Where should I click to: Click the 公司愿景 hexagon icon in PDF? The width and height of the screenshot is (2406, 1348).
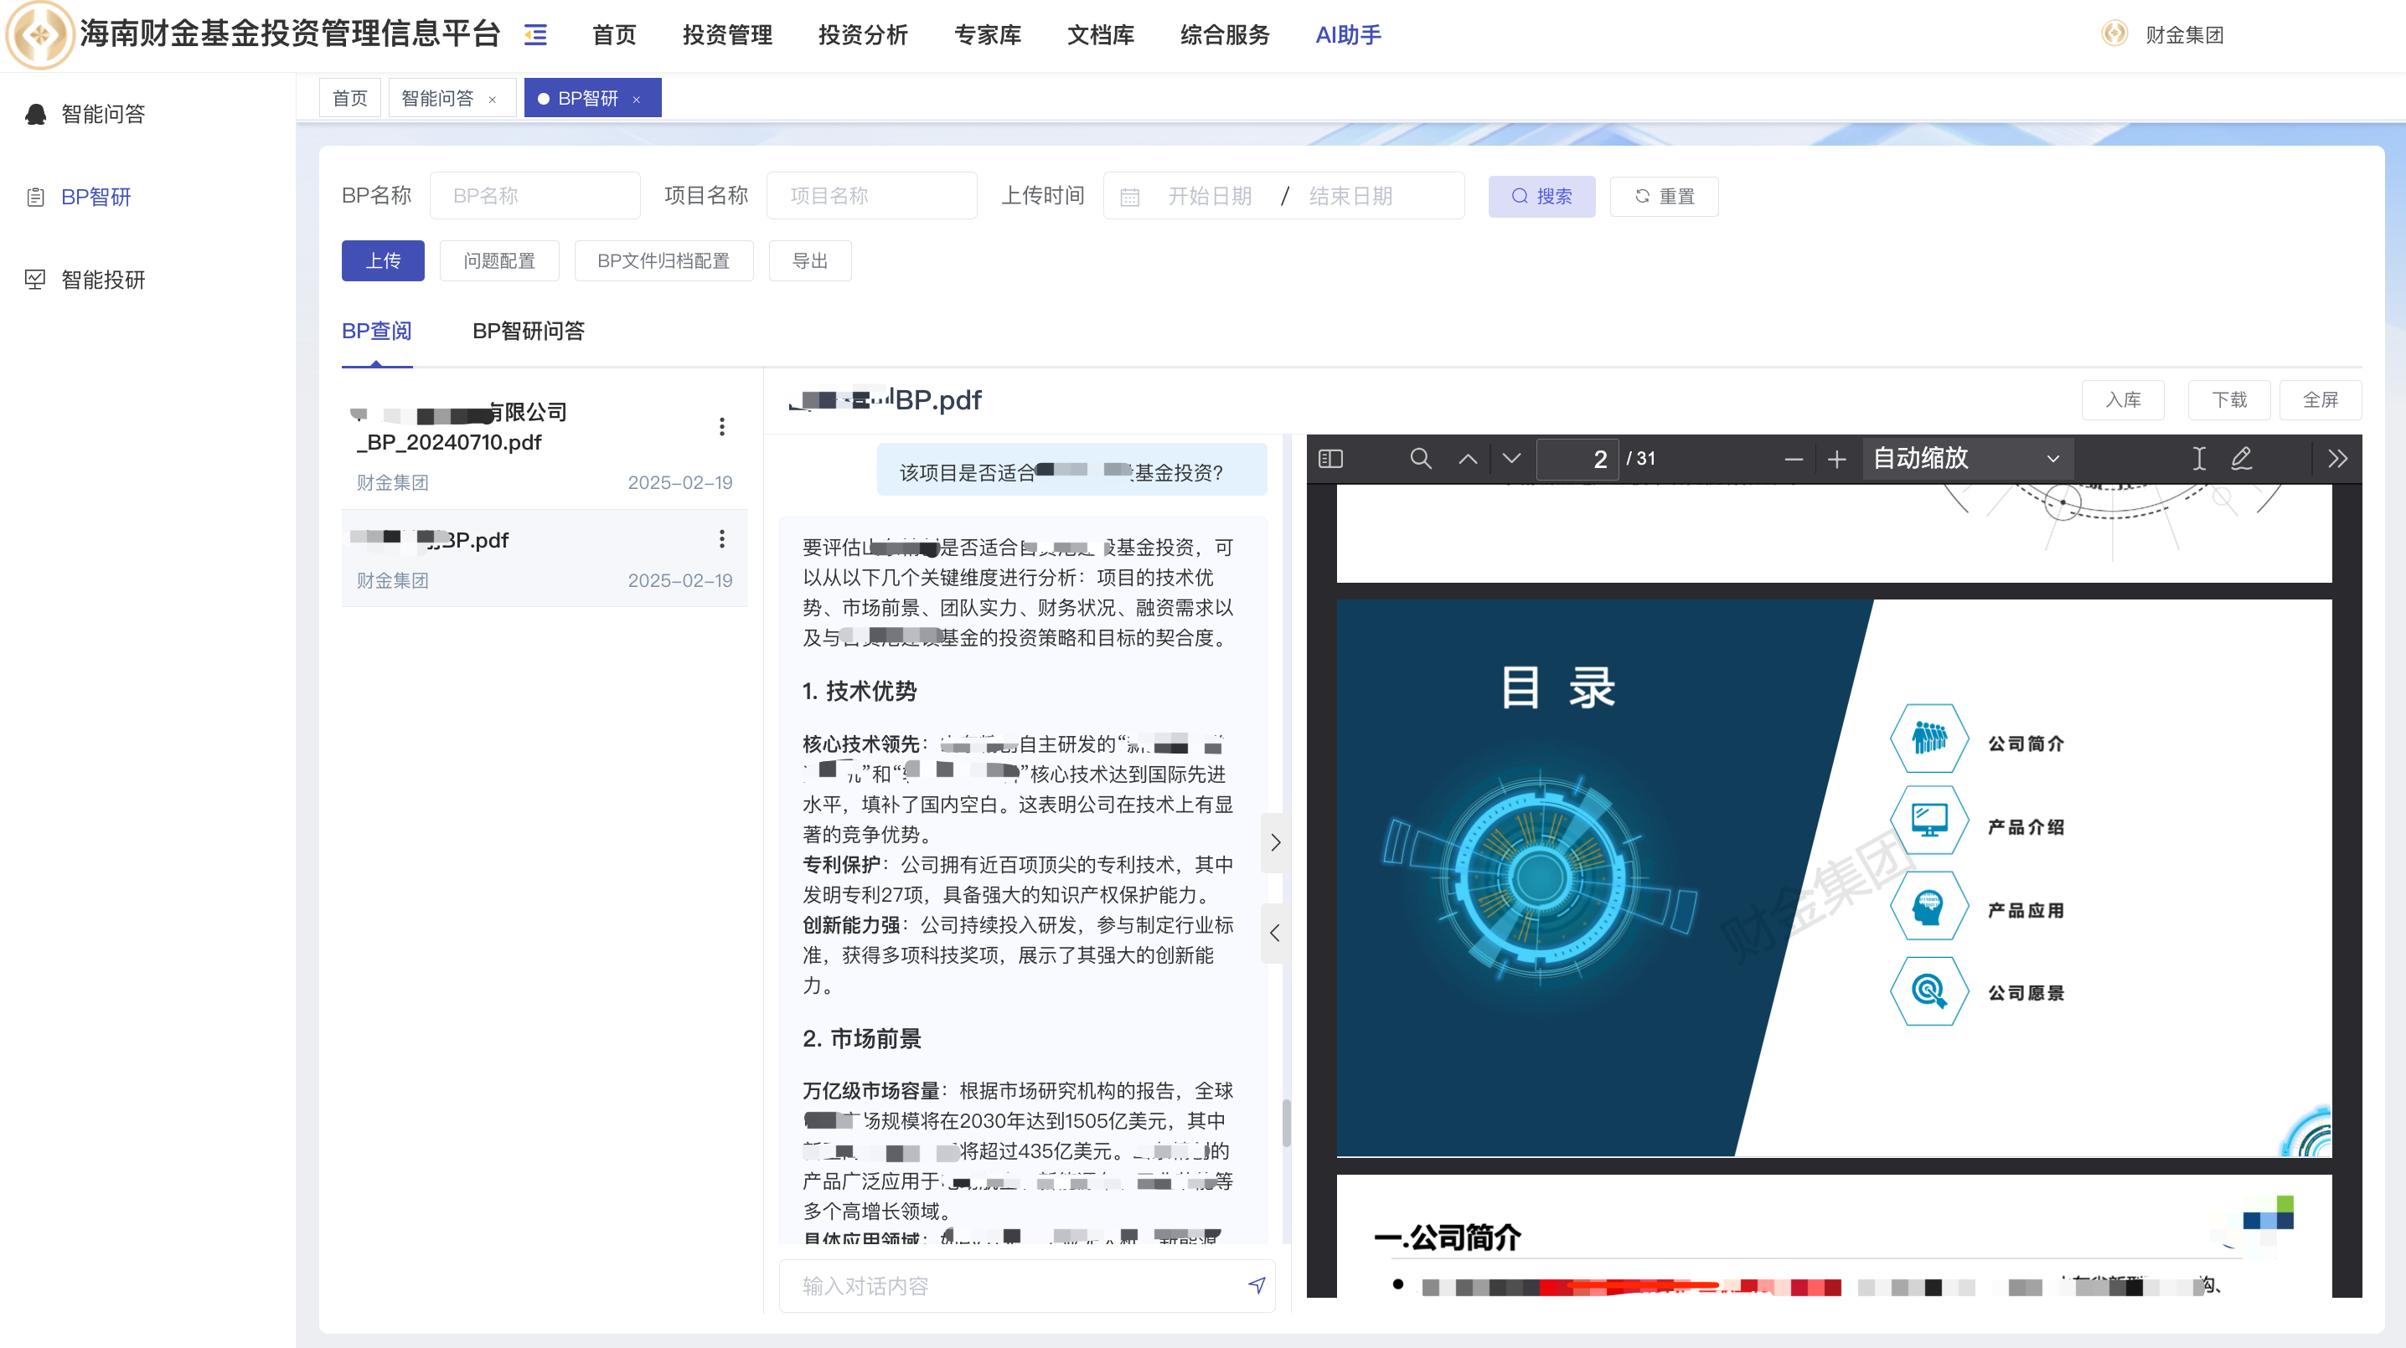point(1928,990)
